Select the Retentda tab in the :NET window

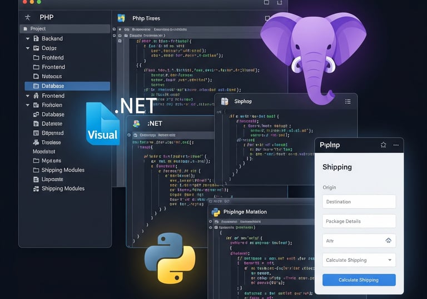[167, 135]
